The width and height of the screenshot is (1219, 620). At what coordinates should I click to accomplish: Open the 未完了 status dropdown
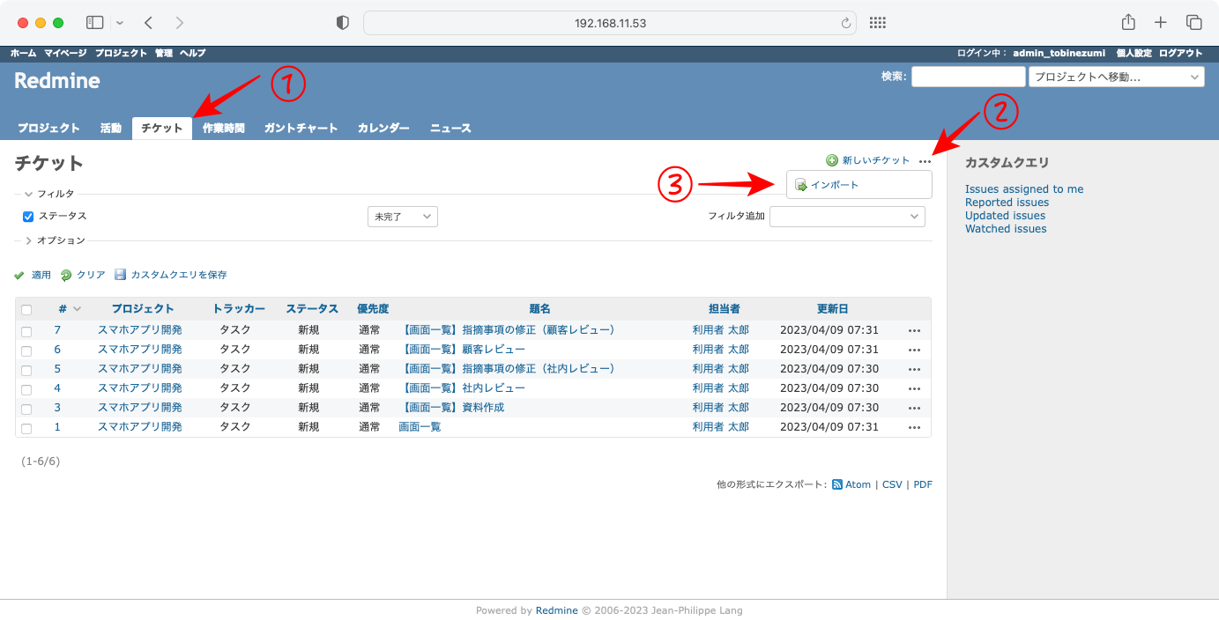coord(402,216)
